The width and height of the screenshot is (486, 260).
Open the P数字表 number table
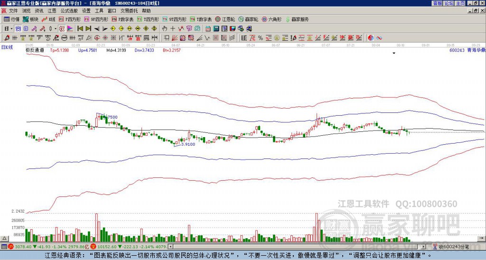(123, 19)
